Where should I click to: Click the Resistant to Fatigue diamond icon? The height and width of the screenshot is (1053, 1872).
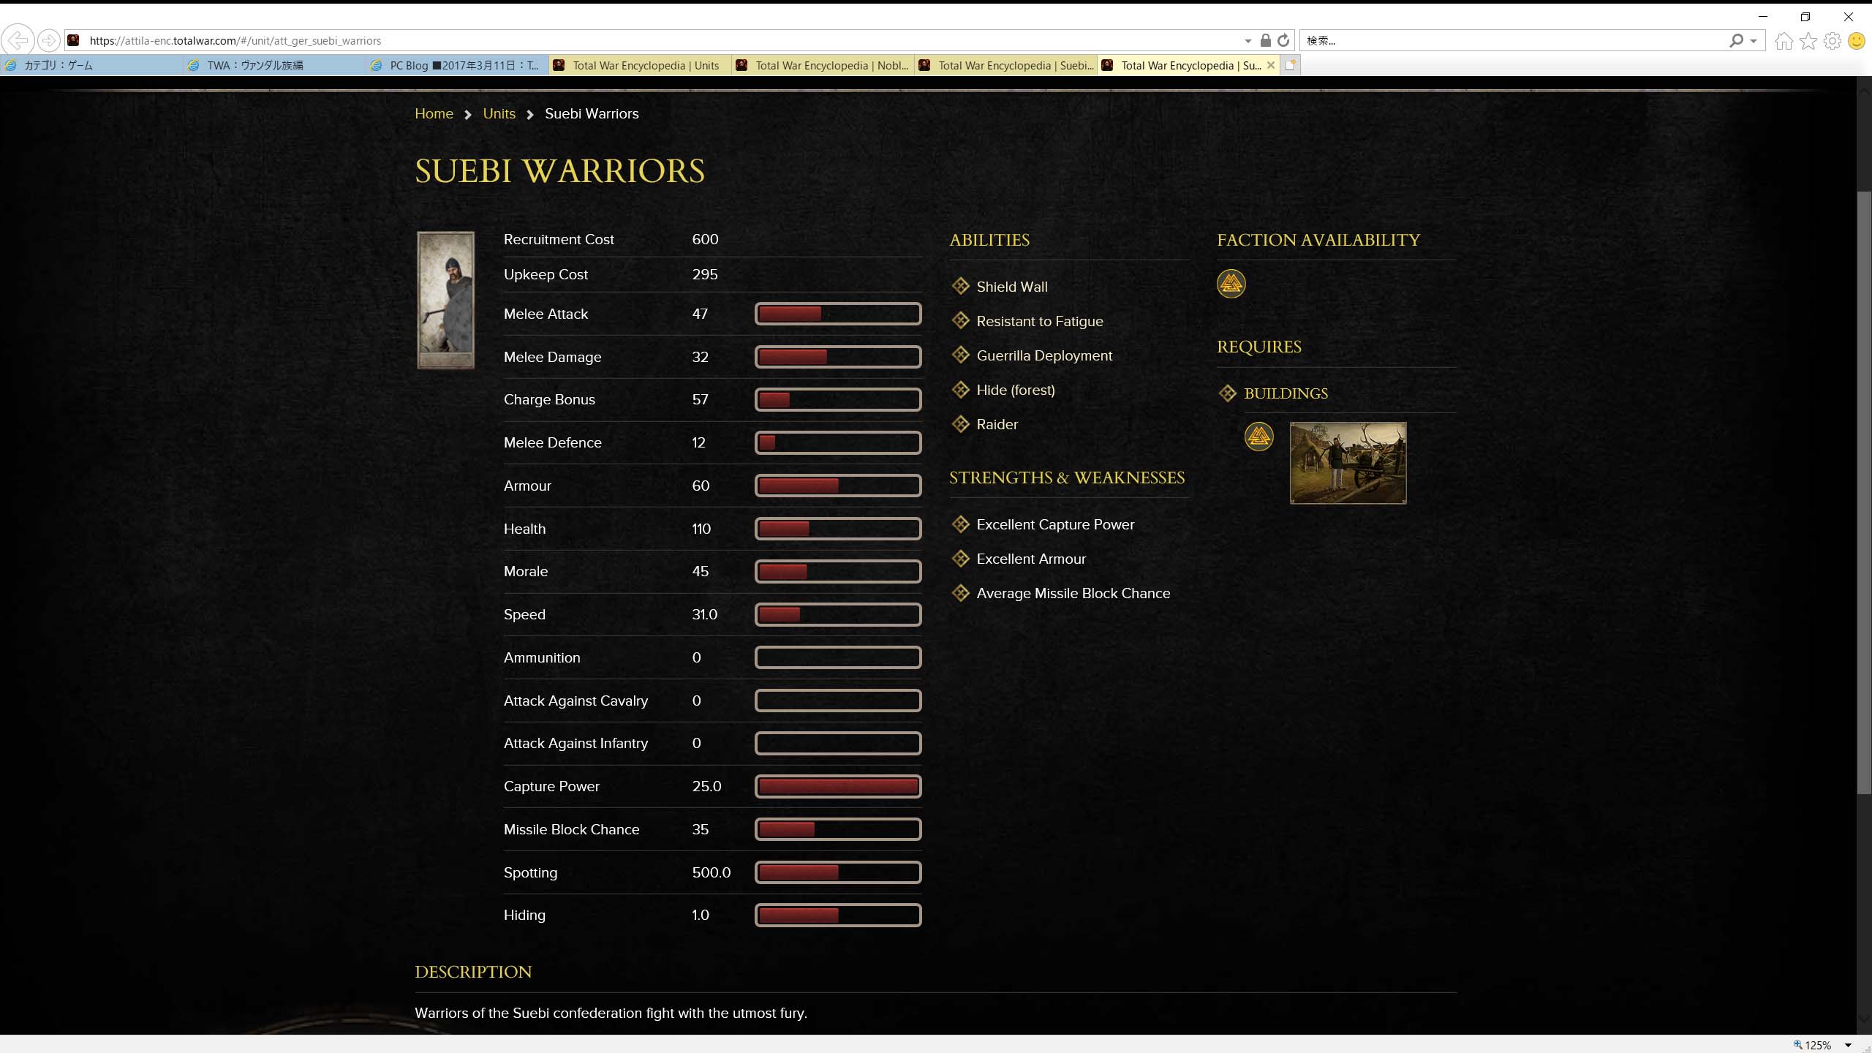point(960,320)
